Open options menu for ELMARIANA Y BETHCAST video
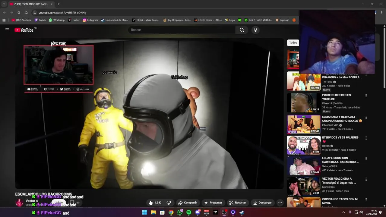 pos(366,118)
